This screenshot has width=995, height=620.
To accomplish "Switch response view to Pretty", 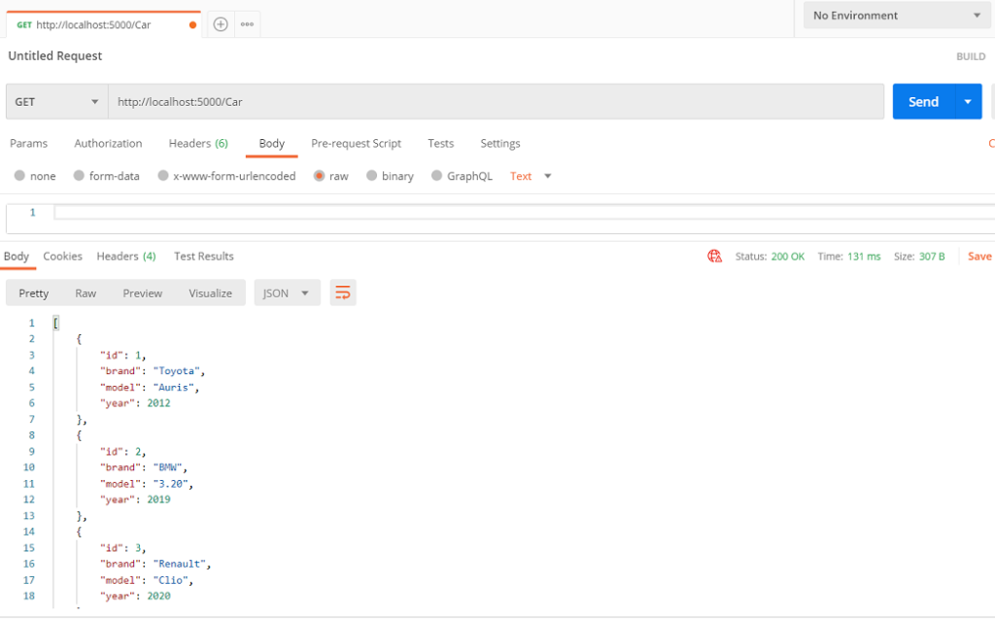I will point(34,293).
